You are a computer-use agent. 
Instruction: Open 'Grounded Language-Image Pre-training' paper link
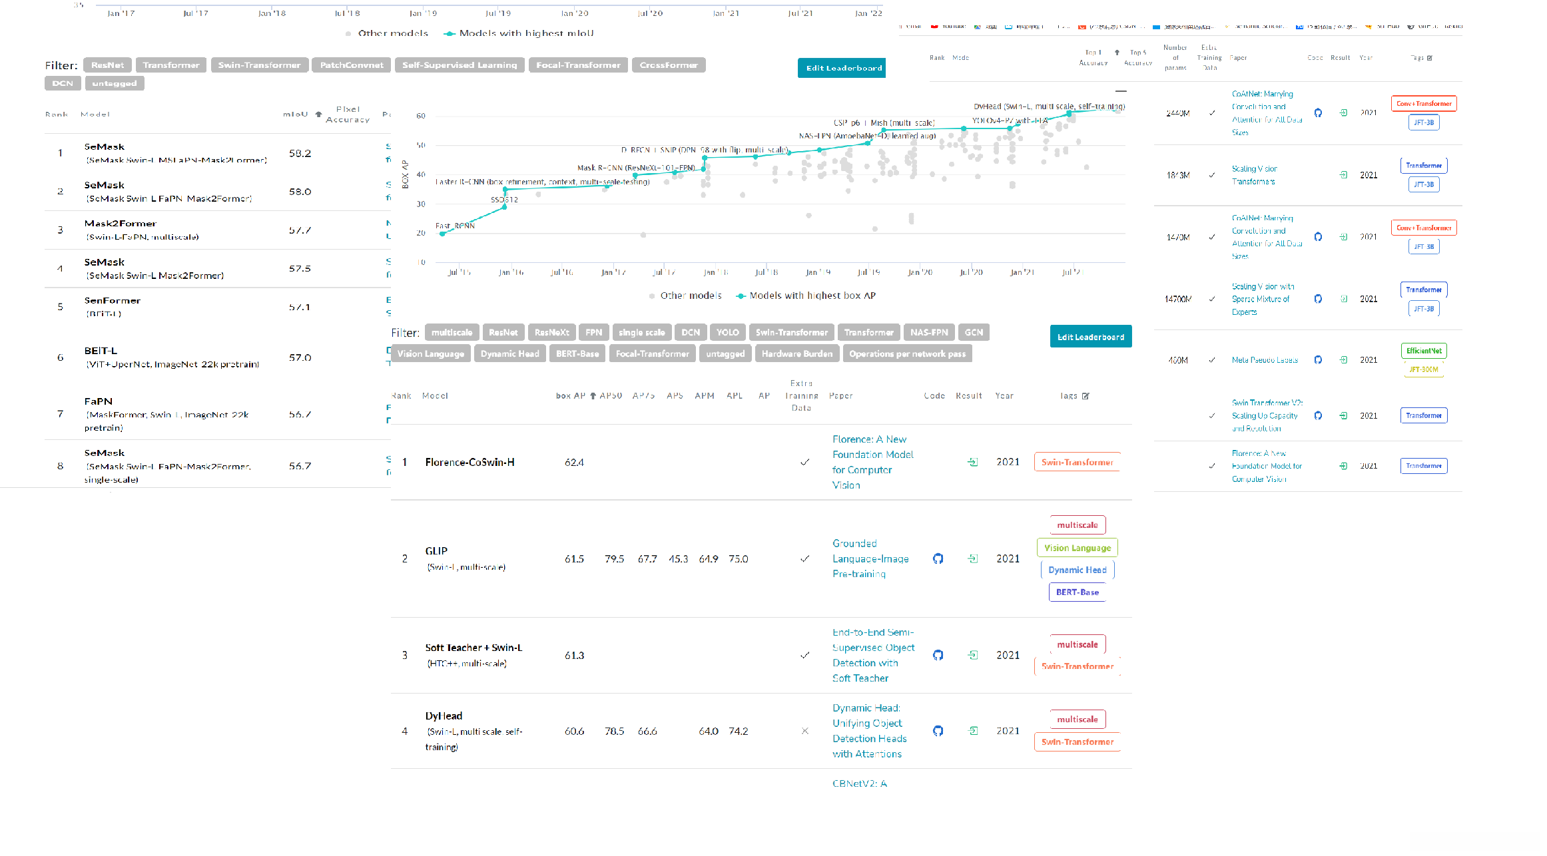[870, 558]
